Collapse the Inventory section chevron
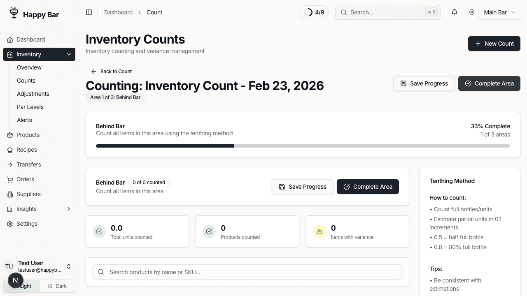 pyautogui.click(x=69, y=54)
